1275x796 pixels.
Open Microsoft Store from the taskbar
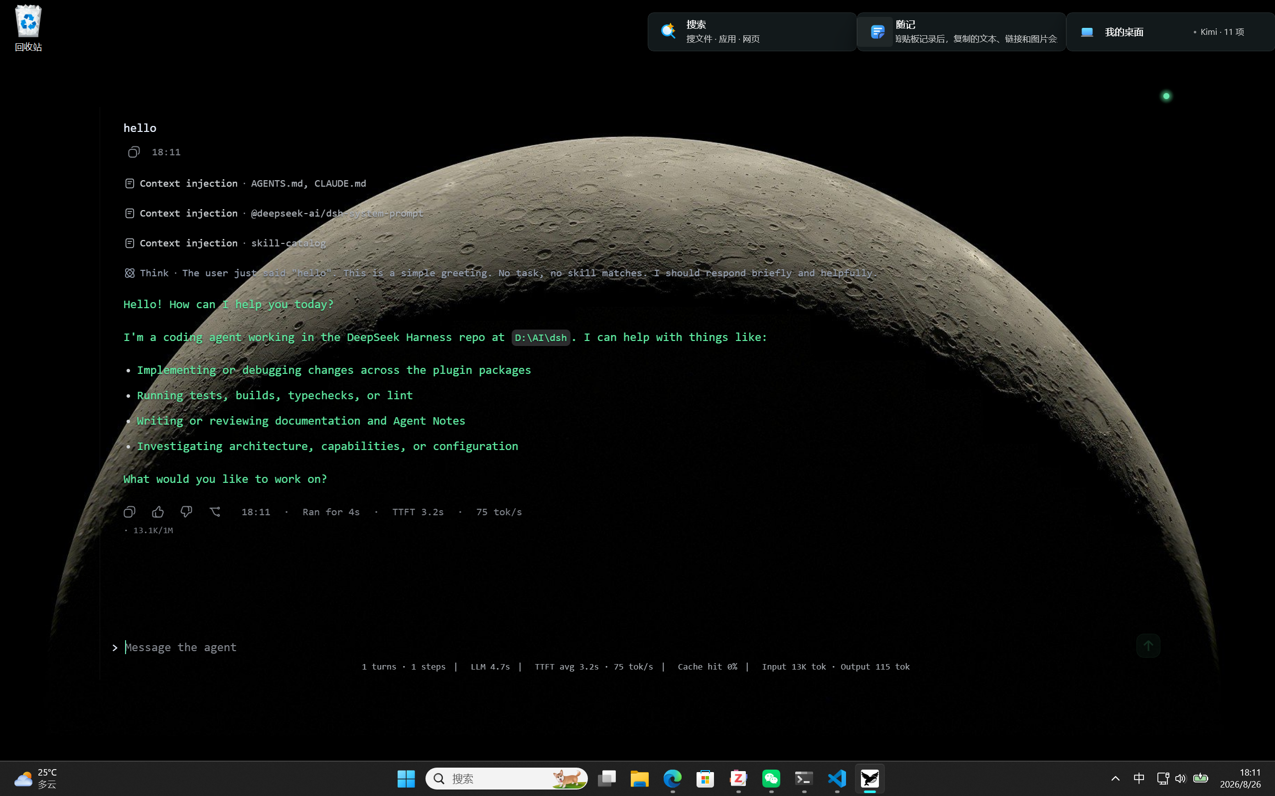coord(705,778)
